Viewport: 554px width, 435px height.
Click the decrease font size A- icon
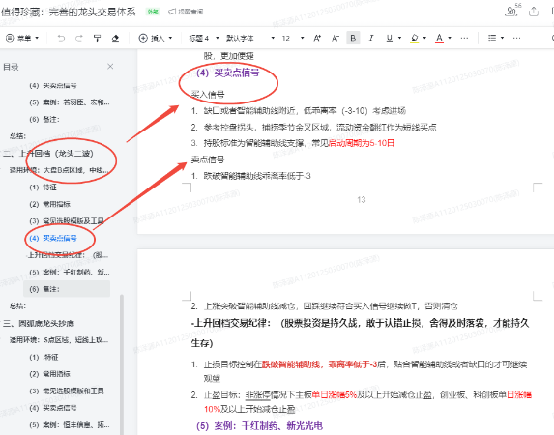(x=335, y=38)
